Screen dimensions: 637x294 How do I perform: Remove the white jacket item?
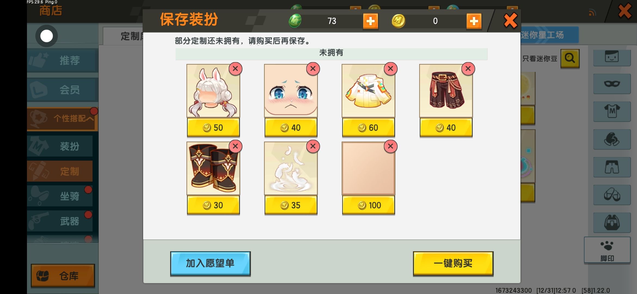coord(391,69)
